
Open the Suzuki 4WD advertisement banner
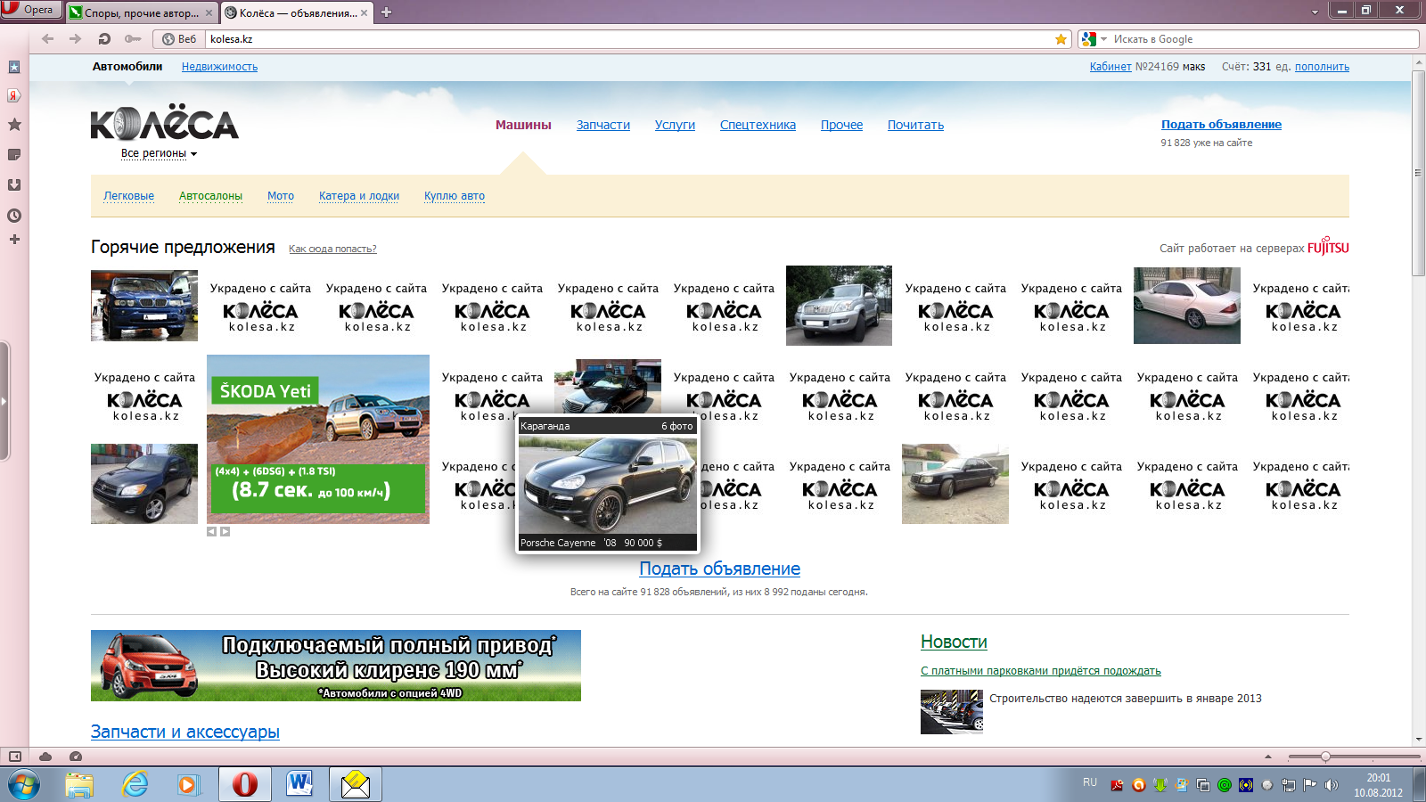[336, 666]
